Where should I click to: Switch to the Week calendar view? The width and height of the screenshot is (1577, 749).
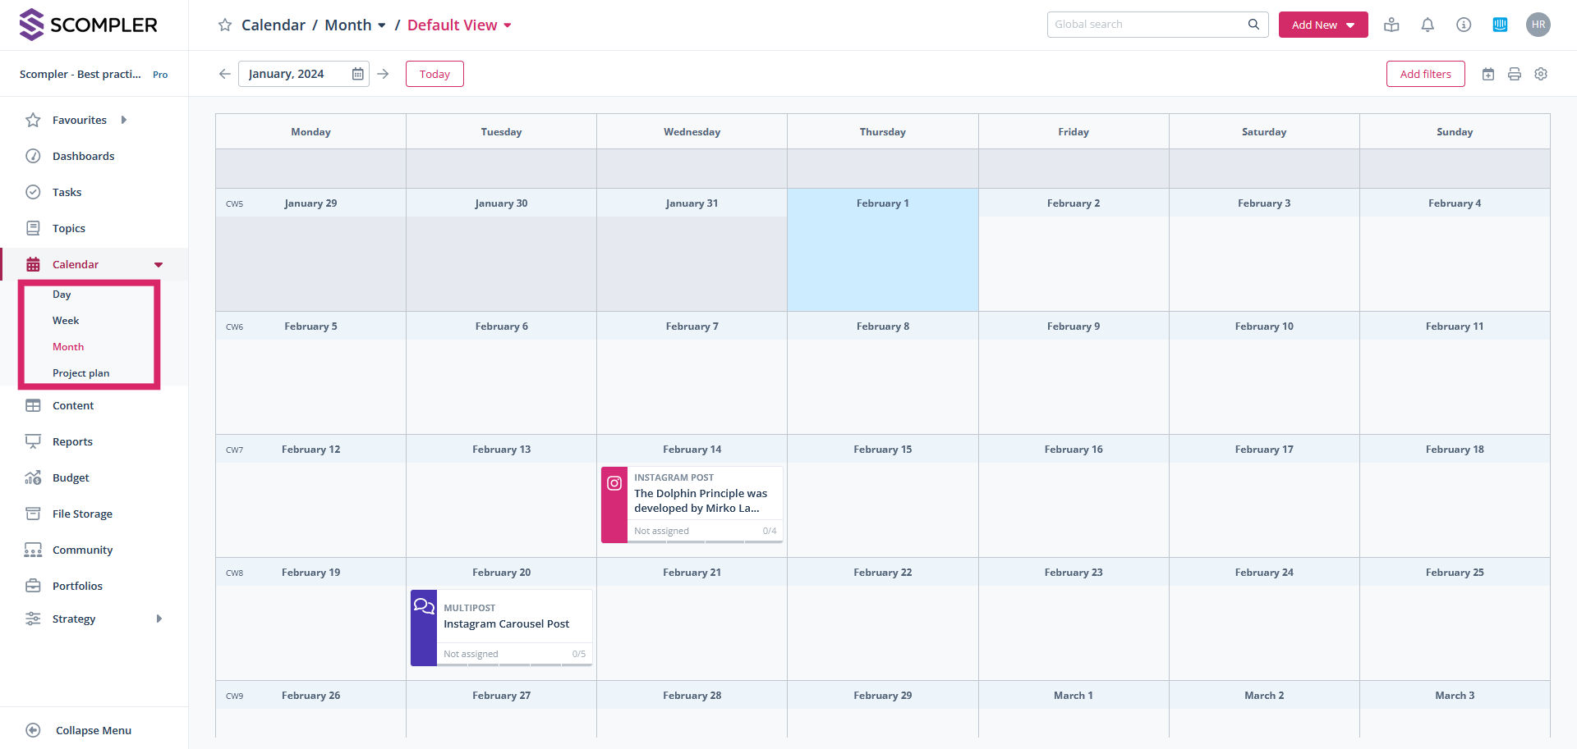pos(66,321)
